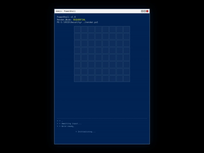Click the "PS C:\VOID\Security>" prompt path
The height and width of the screenshot is (153, 204).
pyautogui.click(x=70, y=22)
